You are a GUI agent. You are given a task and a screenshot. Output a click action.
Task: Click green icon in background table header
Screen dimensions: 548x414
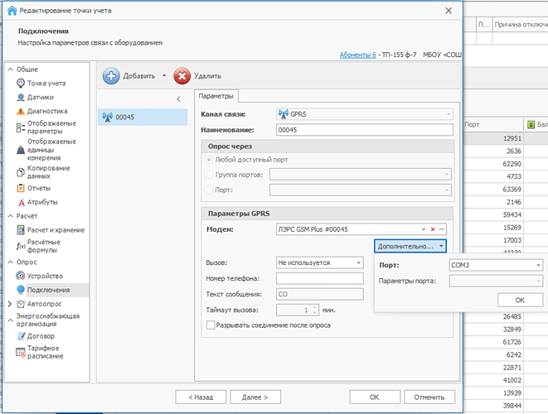(531, 124)
